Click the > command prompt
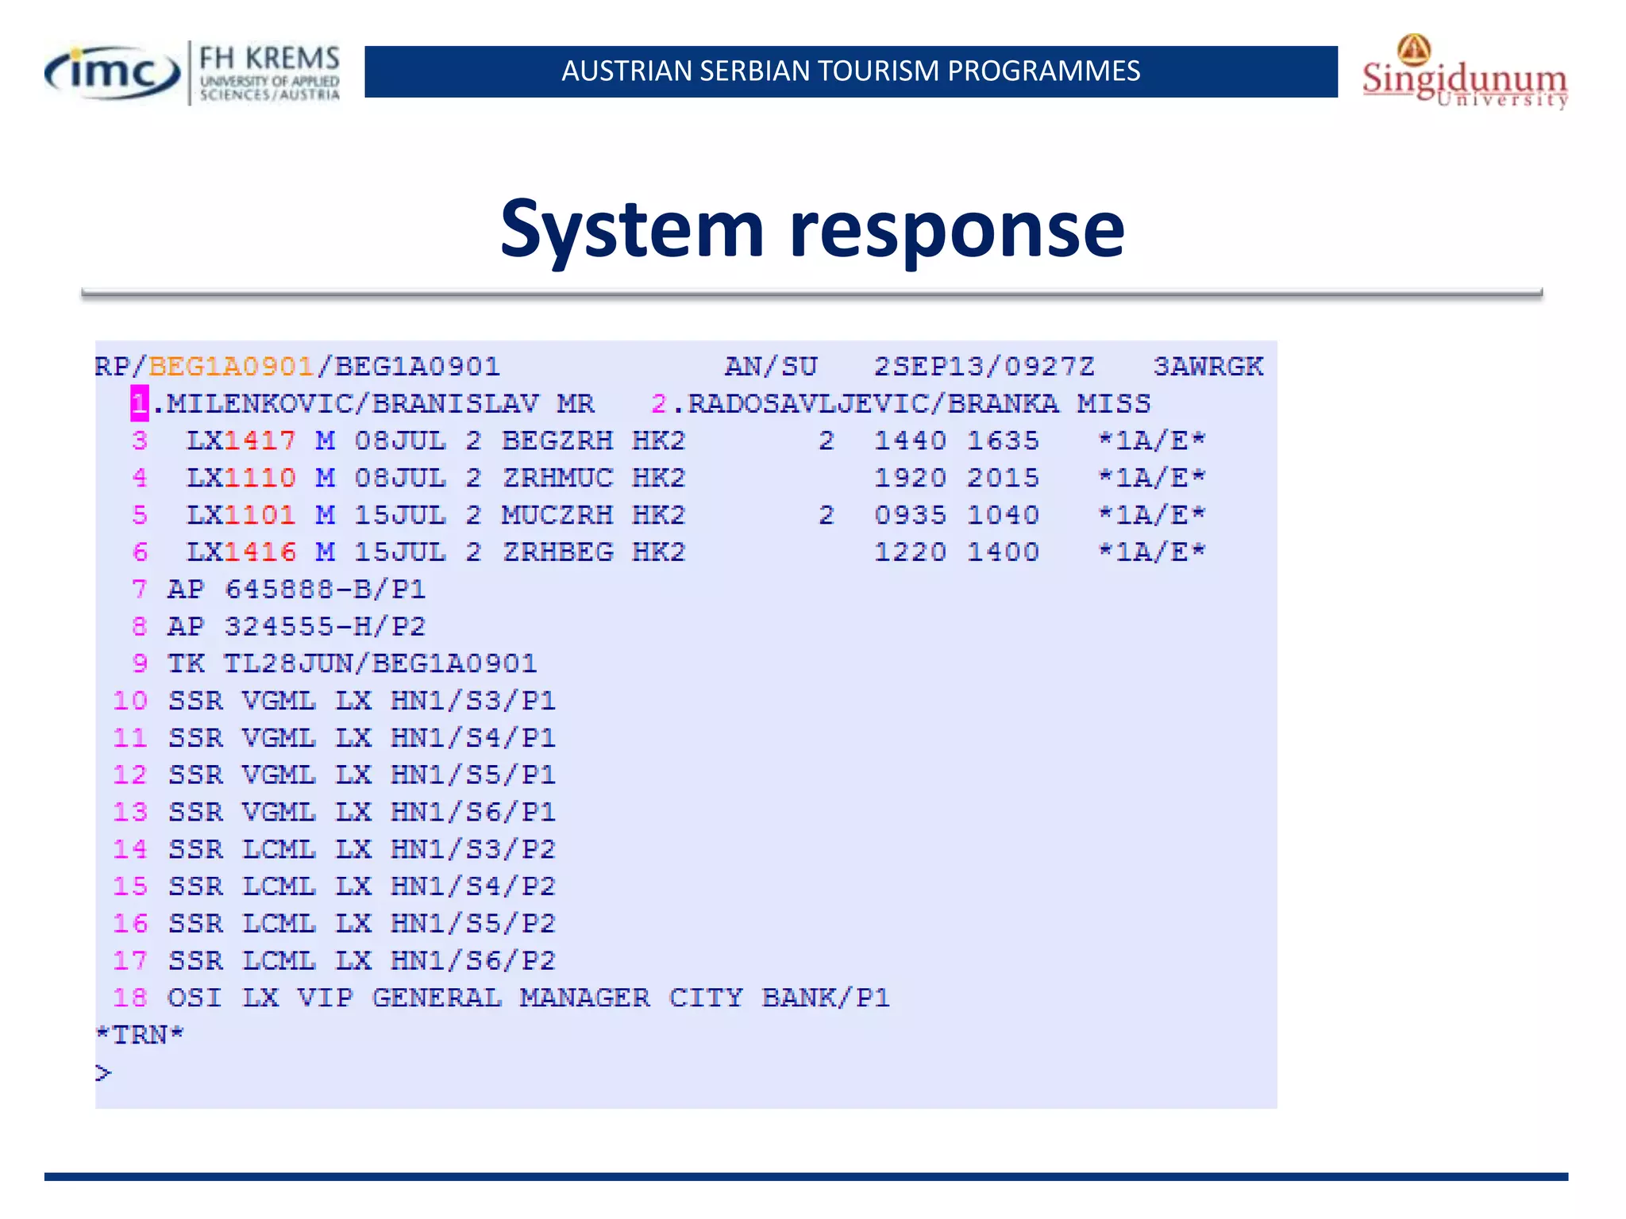Viewport: 1626px width, 1219px height. [x=103, y=1073]
